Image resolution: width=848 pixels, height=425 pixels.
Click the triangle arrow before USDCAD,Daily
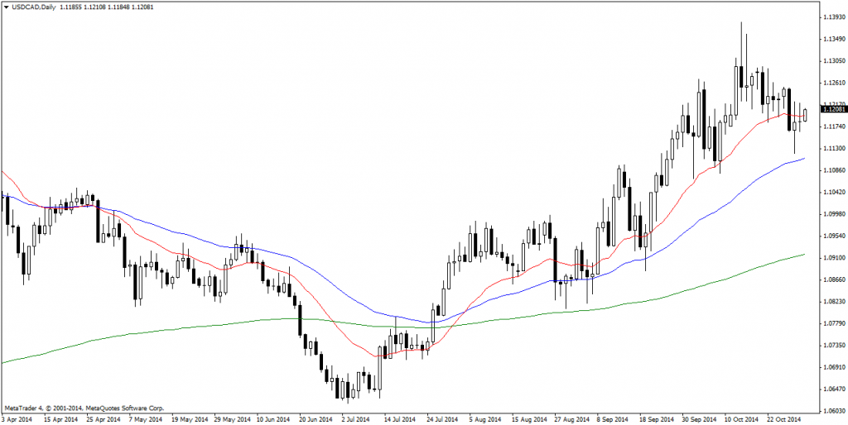click(6, 7)
